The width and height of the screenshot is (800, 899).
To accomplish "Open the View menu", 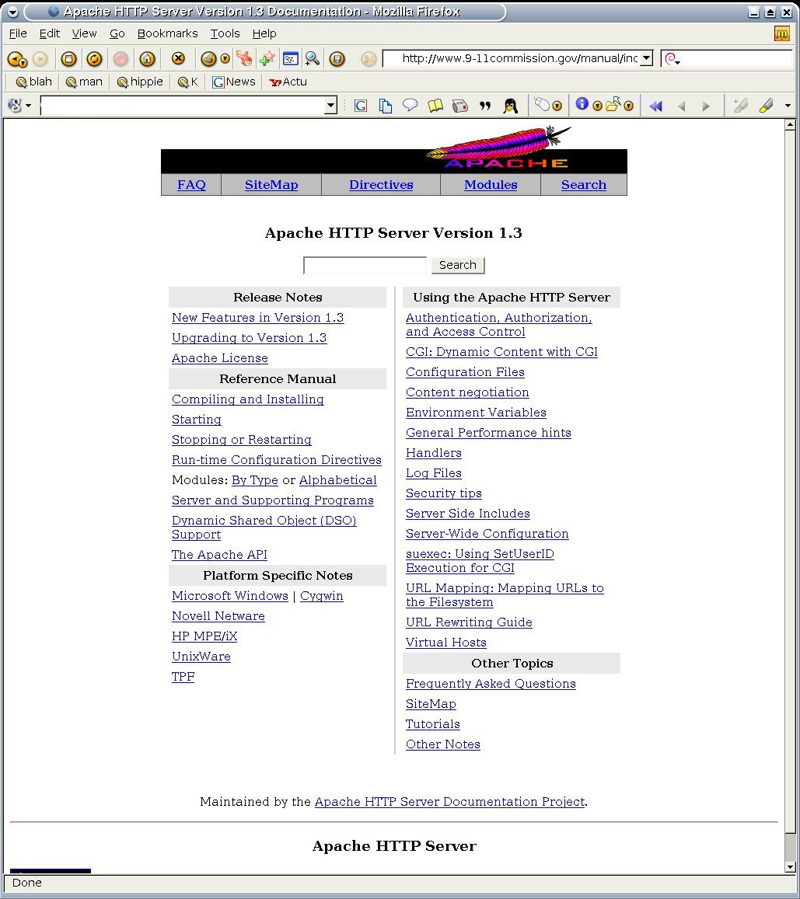I will point(84,34).
